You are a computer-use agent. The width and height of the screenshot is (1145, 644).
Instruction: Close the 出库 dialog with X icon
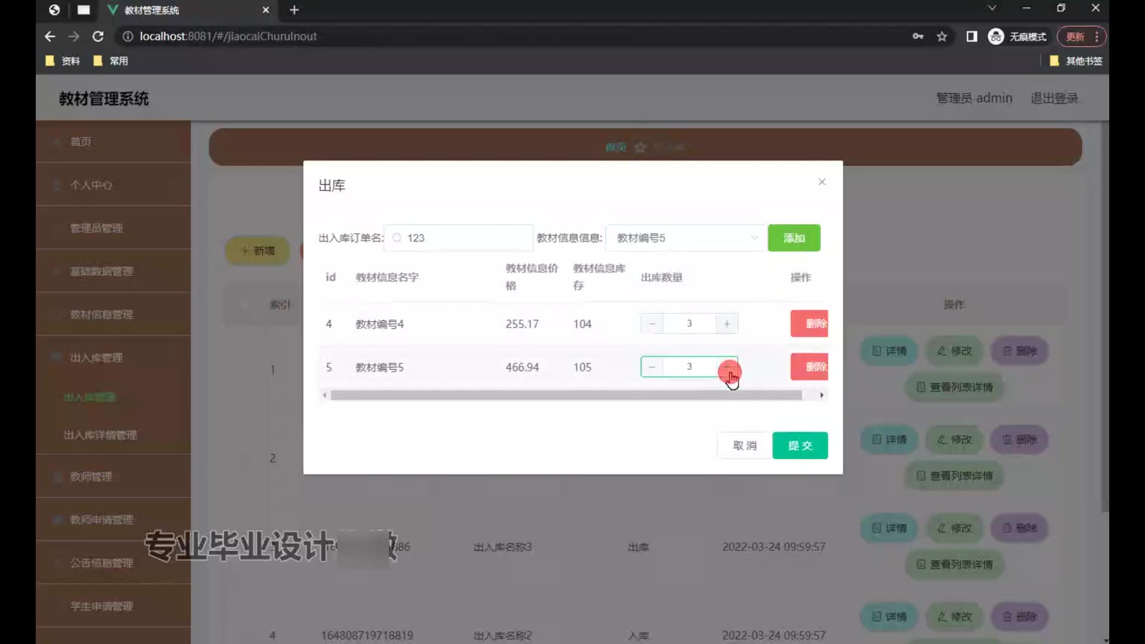click(x=822, y=182)
